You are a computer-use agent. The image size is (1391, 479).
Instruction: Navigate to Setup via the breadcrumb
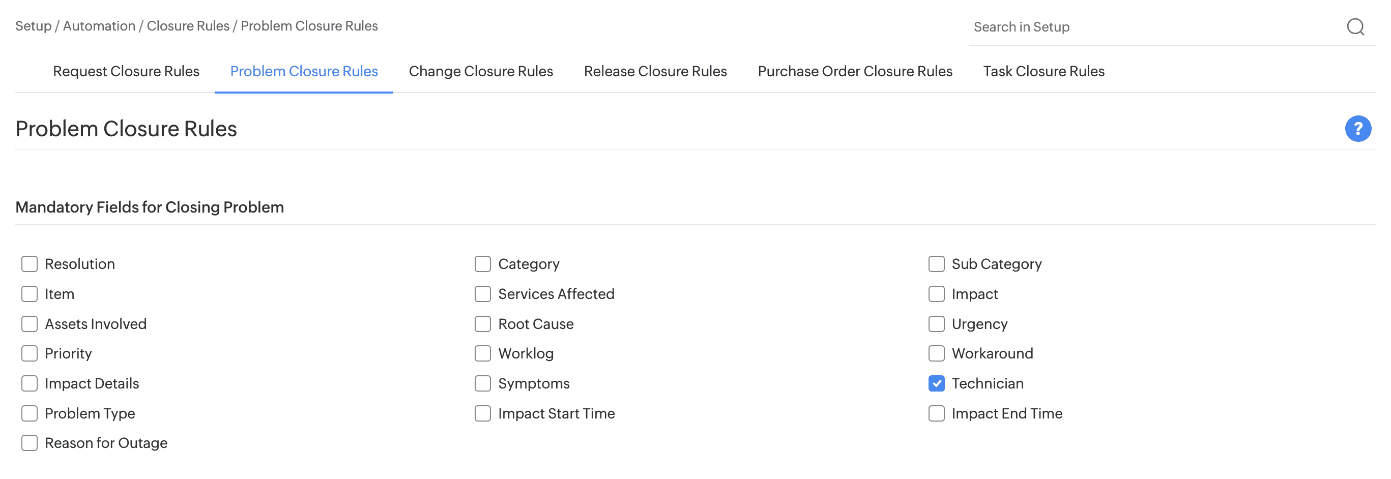pos(34,25)
